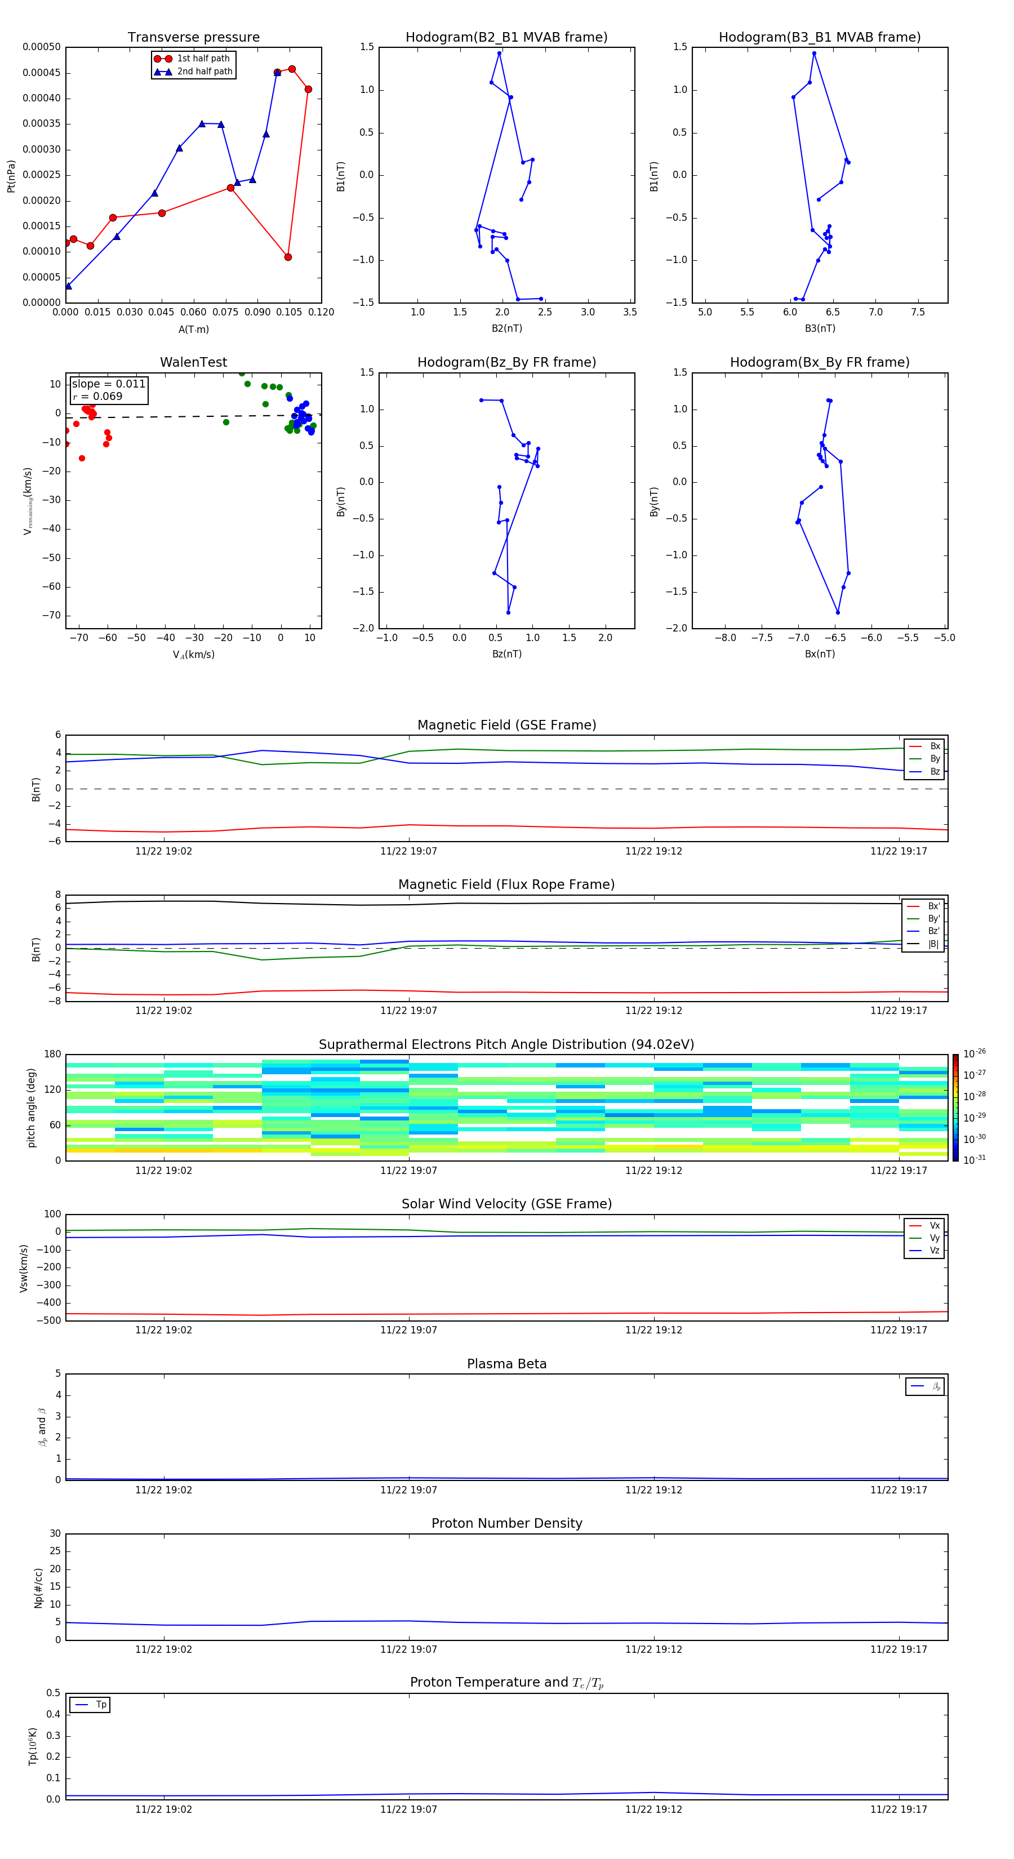The height and width of the screenshot is (1859, 1014).
Task: Click the |B| legend entry in flux rope panel
Action: point(923,944)
